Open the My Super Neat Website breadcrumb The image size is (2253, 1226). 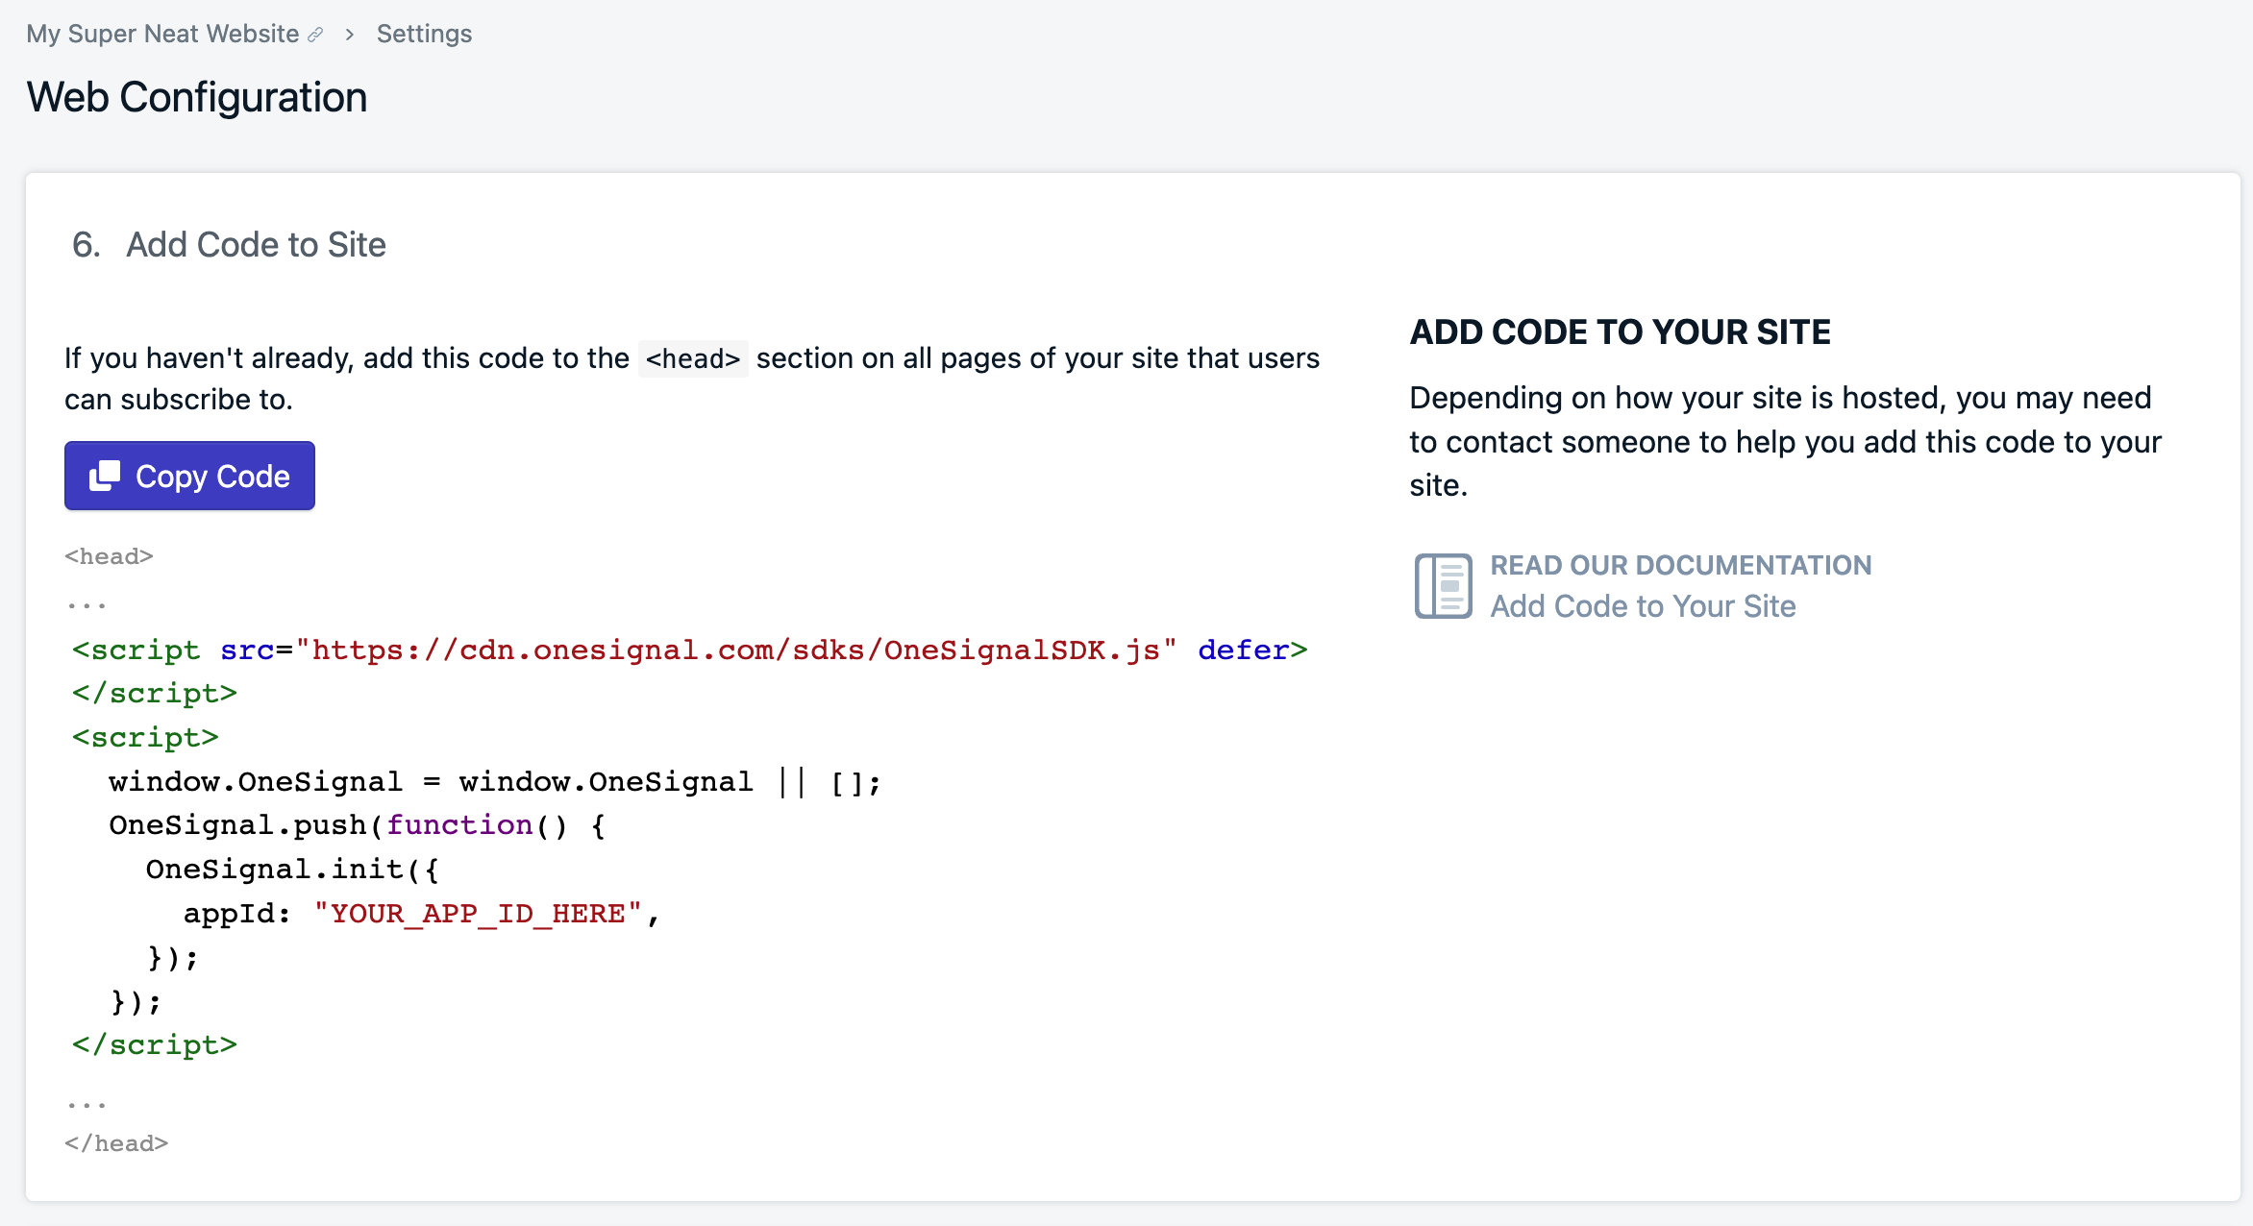[162, 34]
